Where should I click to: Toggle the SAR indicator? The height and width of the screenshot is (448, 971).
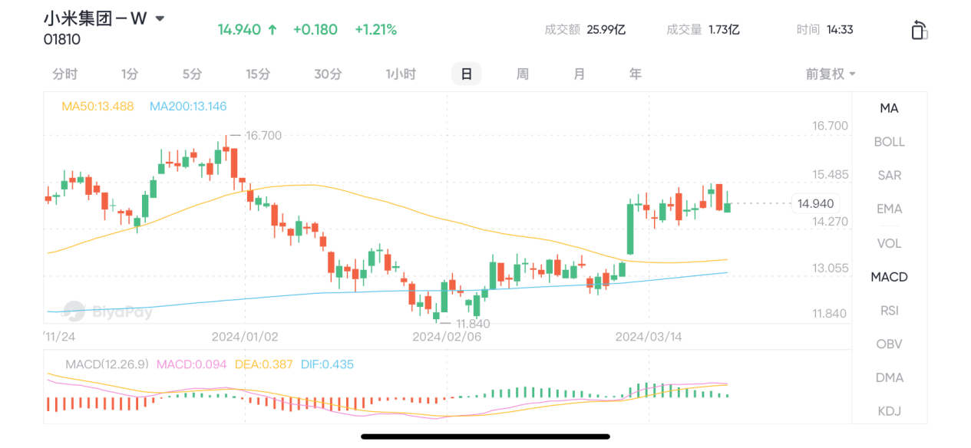[x=889, y=176]
